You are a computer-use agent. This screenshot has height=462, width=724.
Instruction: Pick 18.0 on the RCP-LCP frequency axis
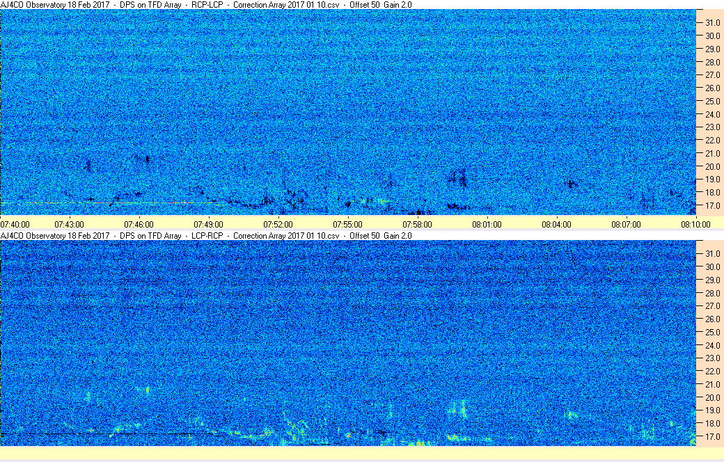[712, 193]
